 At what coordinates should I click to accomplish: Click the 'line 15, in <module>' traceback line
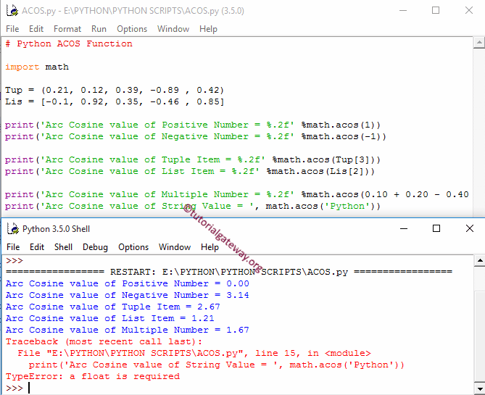pyautogui.click(x=194, y=353)
